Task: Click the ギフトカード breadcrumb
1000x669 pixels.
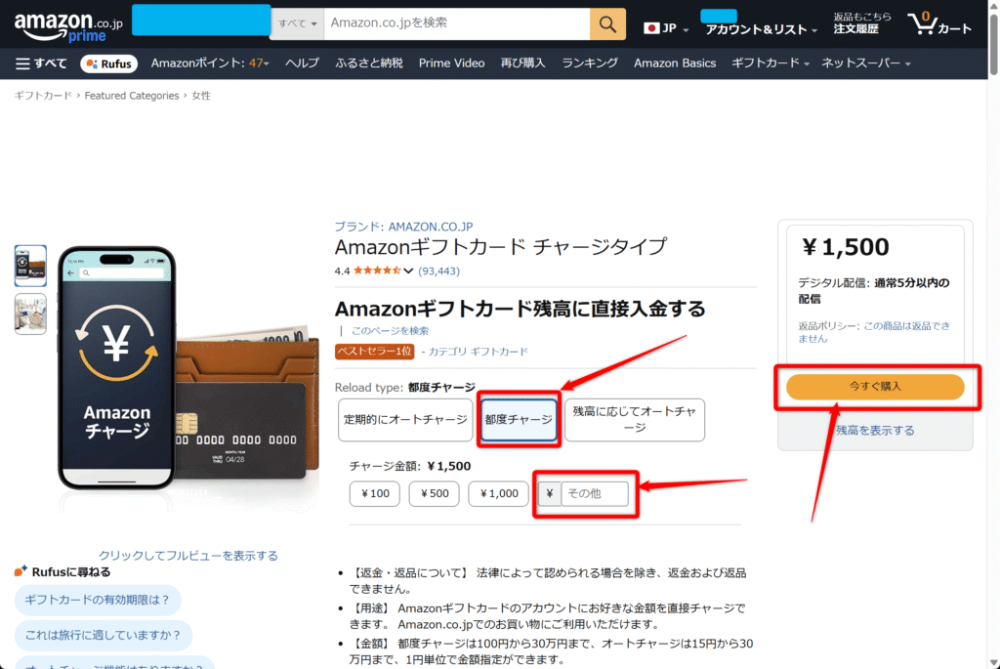Action: pyautogui.click(x=43, y=96)
